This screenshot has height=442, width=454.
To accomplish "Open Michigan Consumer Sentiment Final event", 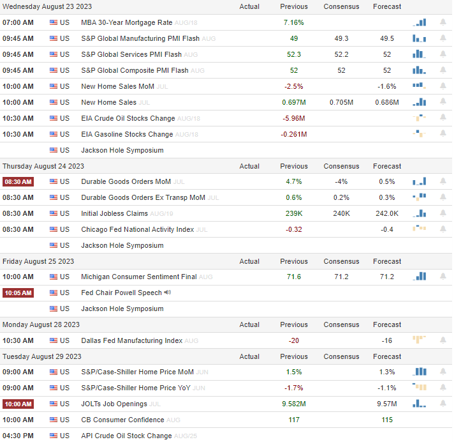I will tap(139, 277).
